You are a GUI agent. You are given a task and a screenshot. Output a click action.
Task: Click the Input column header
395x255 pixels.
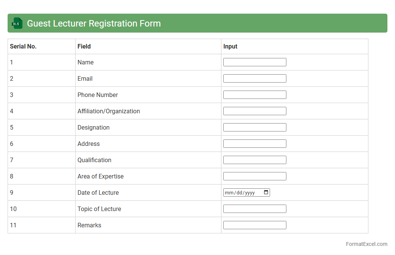230,46
